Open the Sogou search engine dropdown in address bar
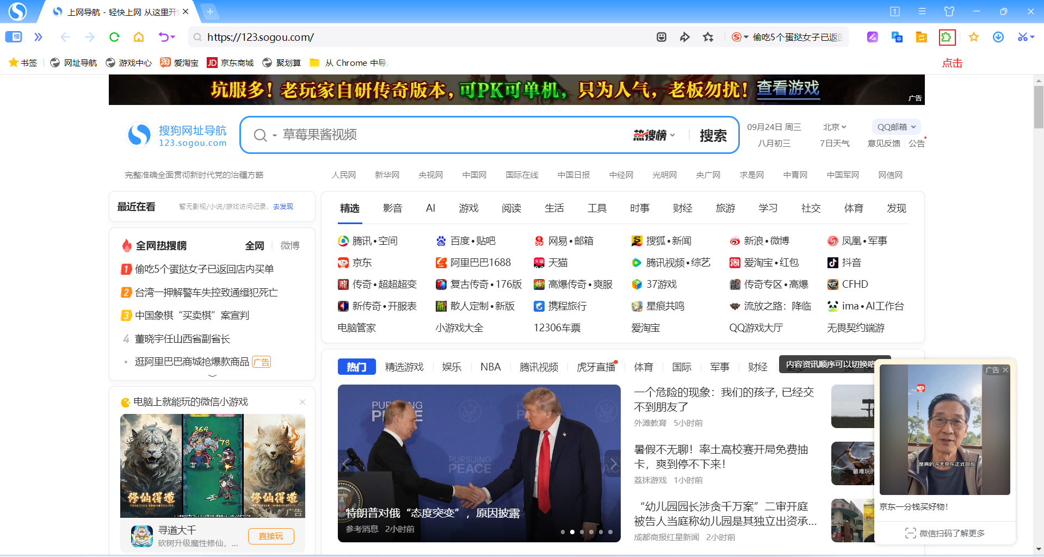 tap(740, 37)
